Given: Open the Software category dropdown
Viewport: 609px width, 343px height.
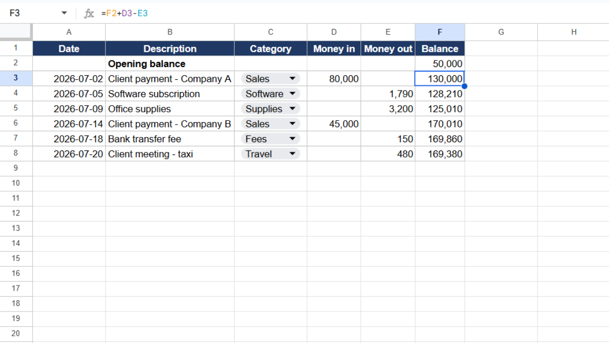Looking at the screenshot, I should [x=292, y=93].
